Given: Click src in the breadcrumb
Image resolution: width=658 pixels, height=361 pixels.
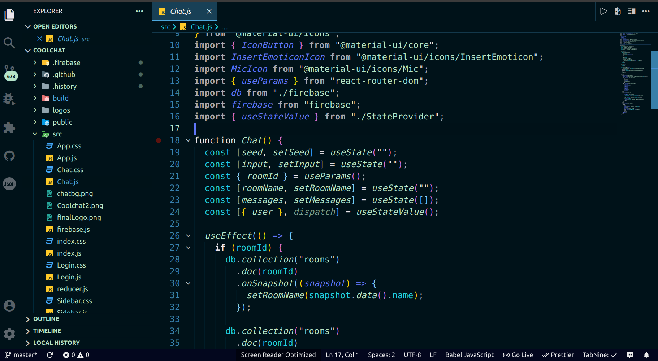Looking at the screenshot, I should [166, 27].
